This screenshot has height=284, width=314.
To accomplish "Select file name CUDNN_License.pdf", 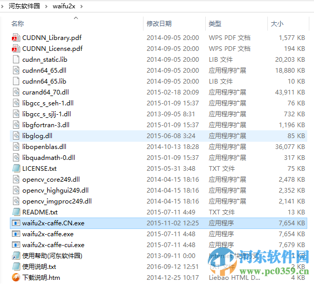I will coord(52,49).
